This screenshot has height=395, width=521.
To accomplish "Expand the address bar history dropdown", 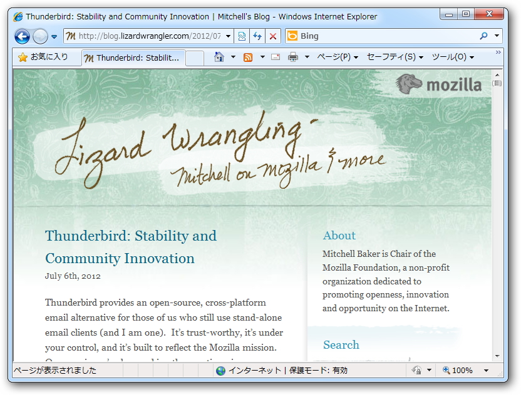I will pos(228,36).
